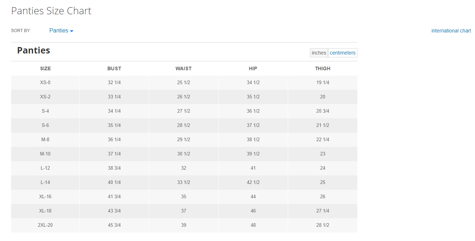This screenshot has height=241, width=475.
Task: Open the Panties sort-by dropdown
Action: pyautogui.click(x=59, y=31)
